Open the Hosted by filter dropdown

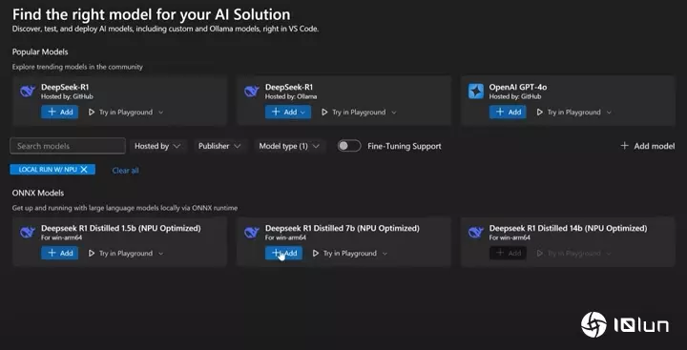157,146
